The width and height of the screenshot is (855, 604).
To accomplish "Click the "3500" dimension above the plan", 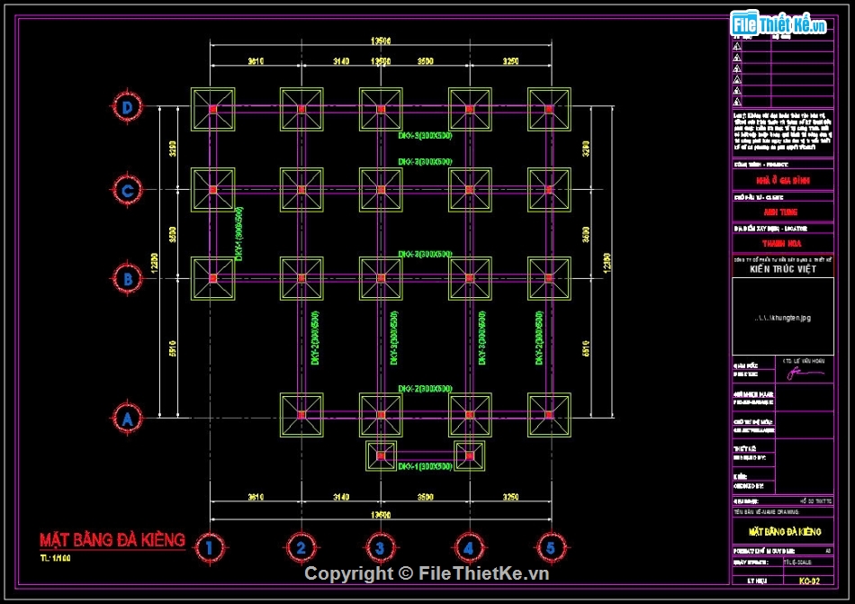I will [426, 61].
